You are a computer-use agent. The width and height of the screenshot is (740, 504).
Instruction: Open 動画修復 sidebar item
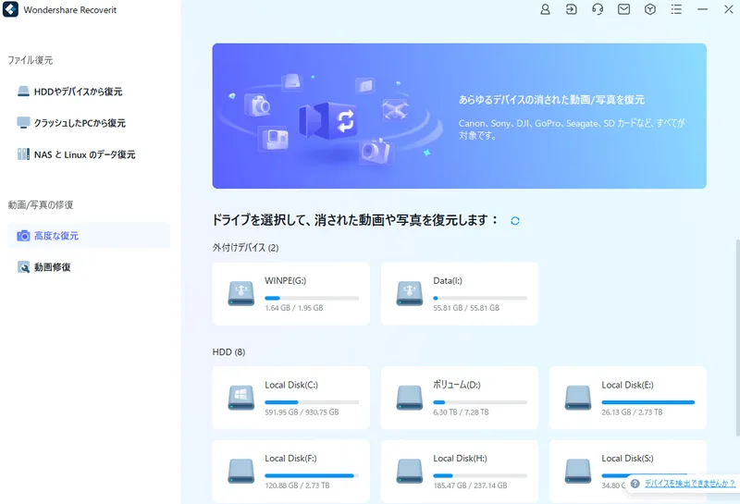click(x=89, y=267)
